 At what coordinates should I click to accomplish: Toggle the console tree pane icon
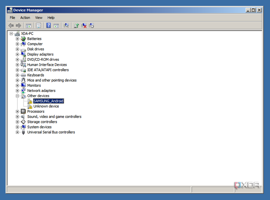[28, 25]
